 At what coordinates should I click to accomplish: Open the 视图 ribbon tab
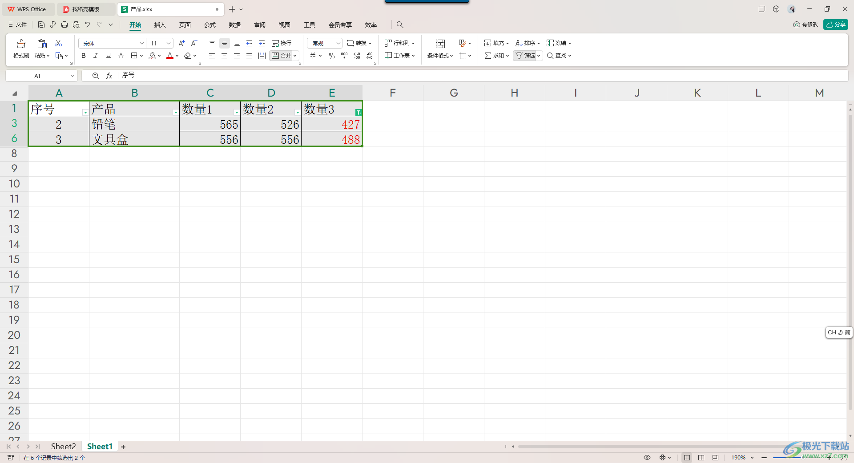(285, 25)
